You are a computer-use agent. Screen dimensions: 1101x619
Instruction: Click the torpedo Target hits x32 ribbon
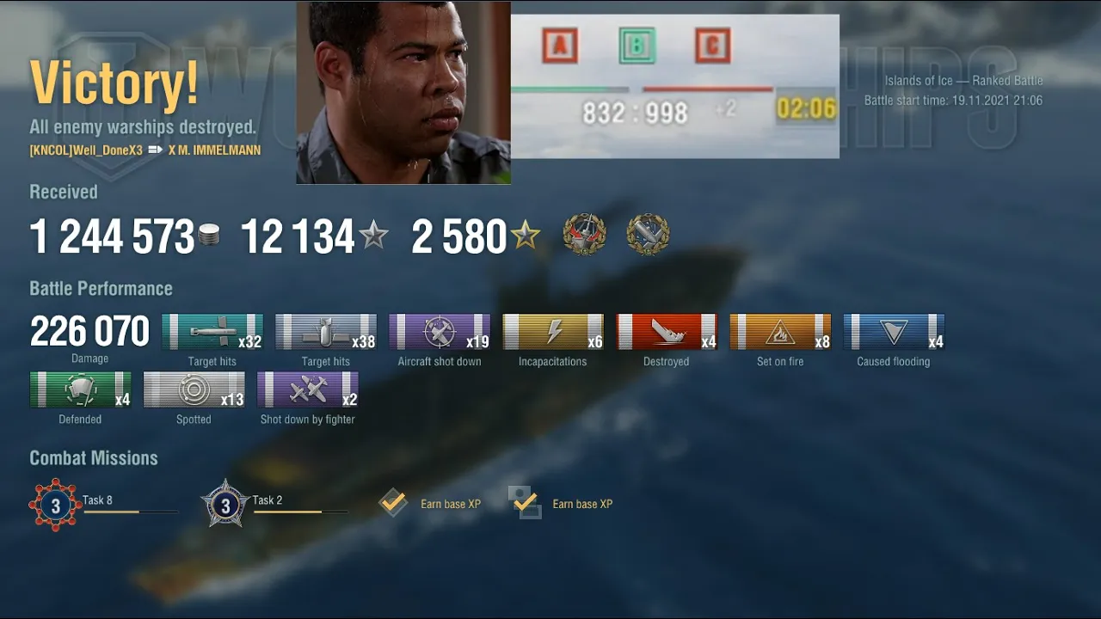(212, 332)
